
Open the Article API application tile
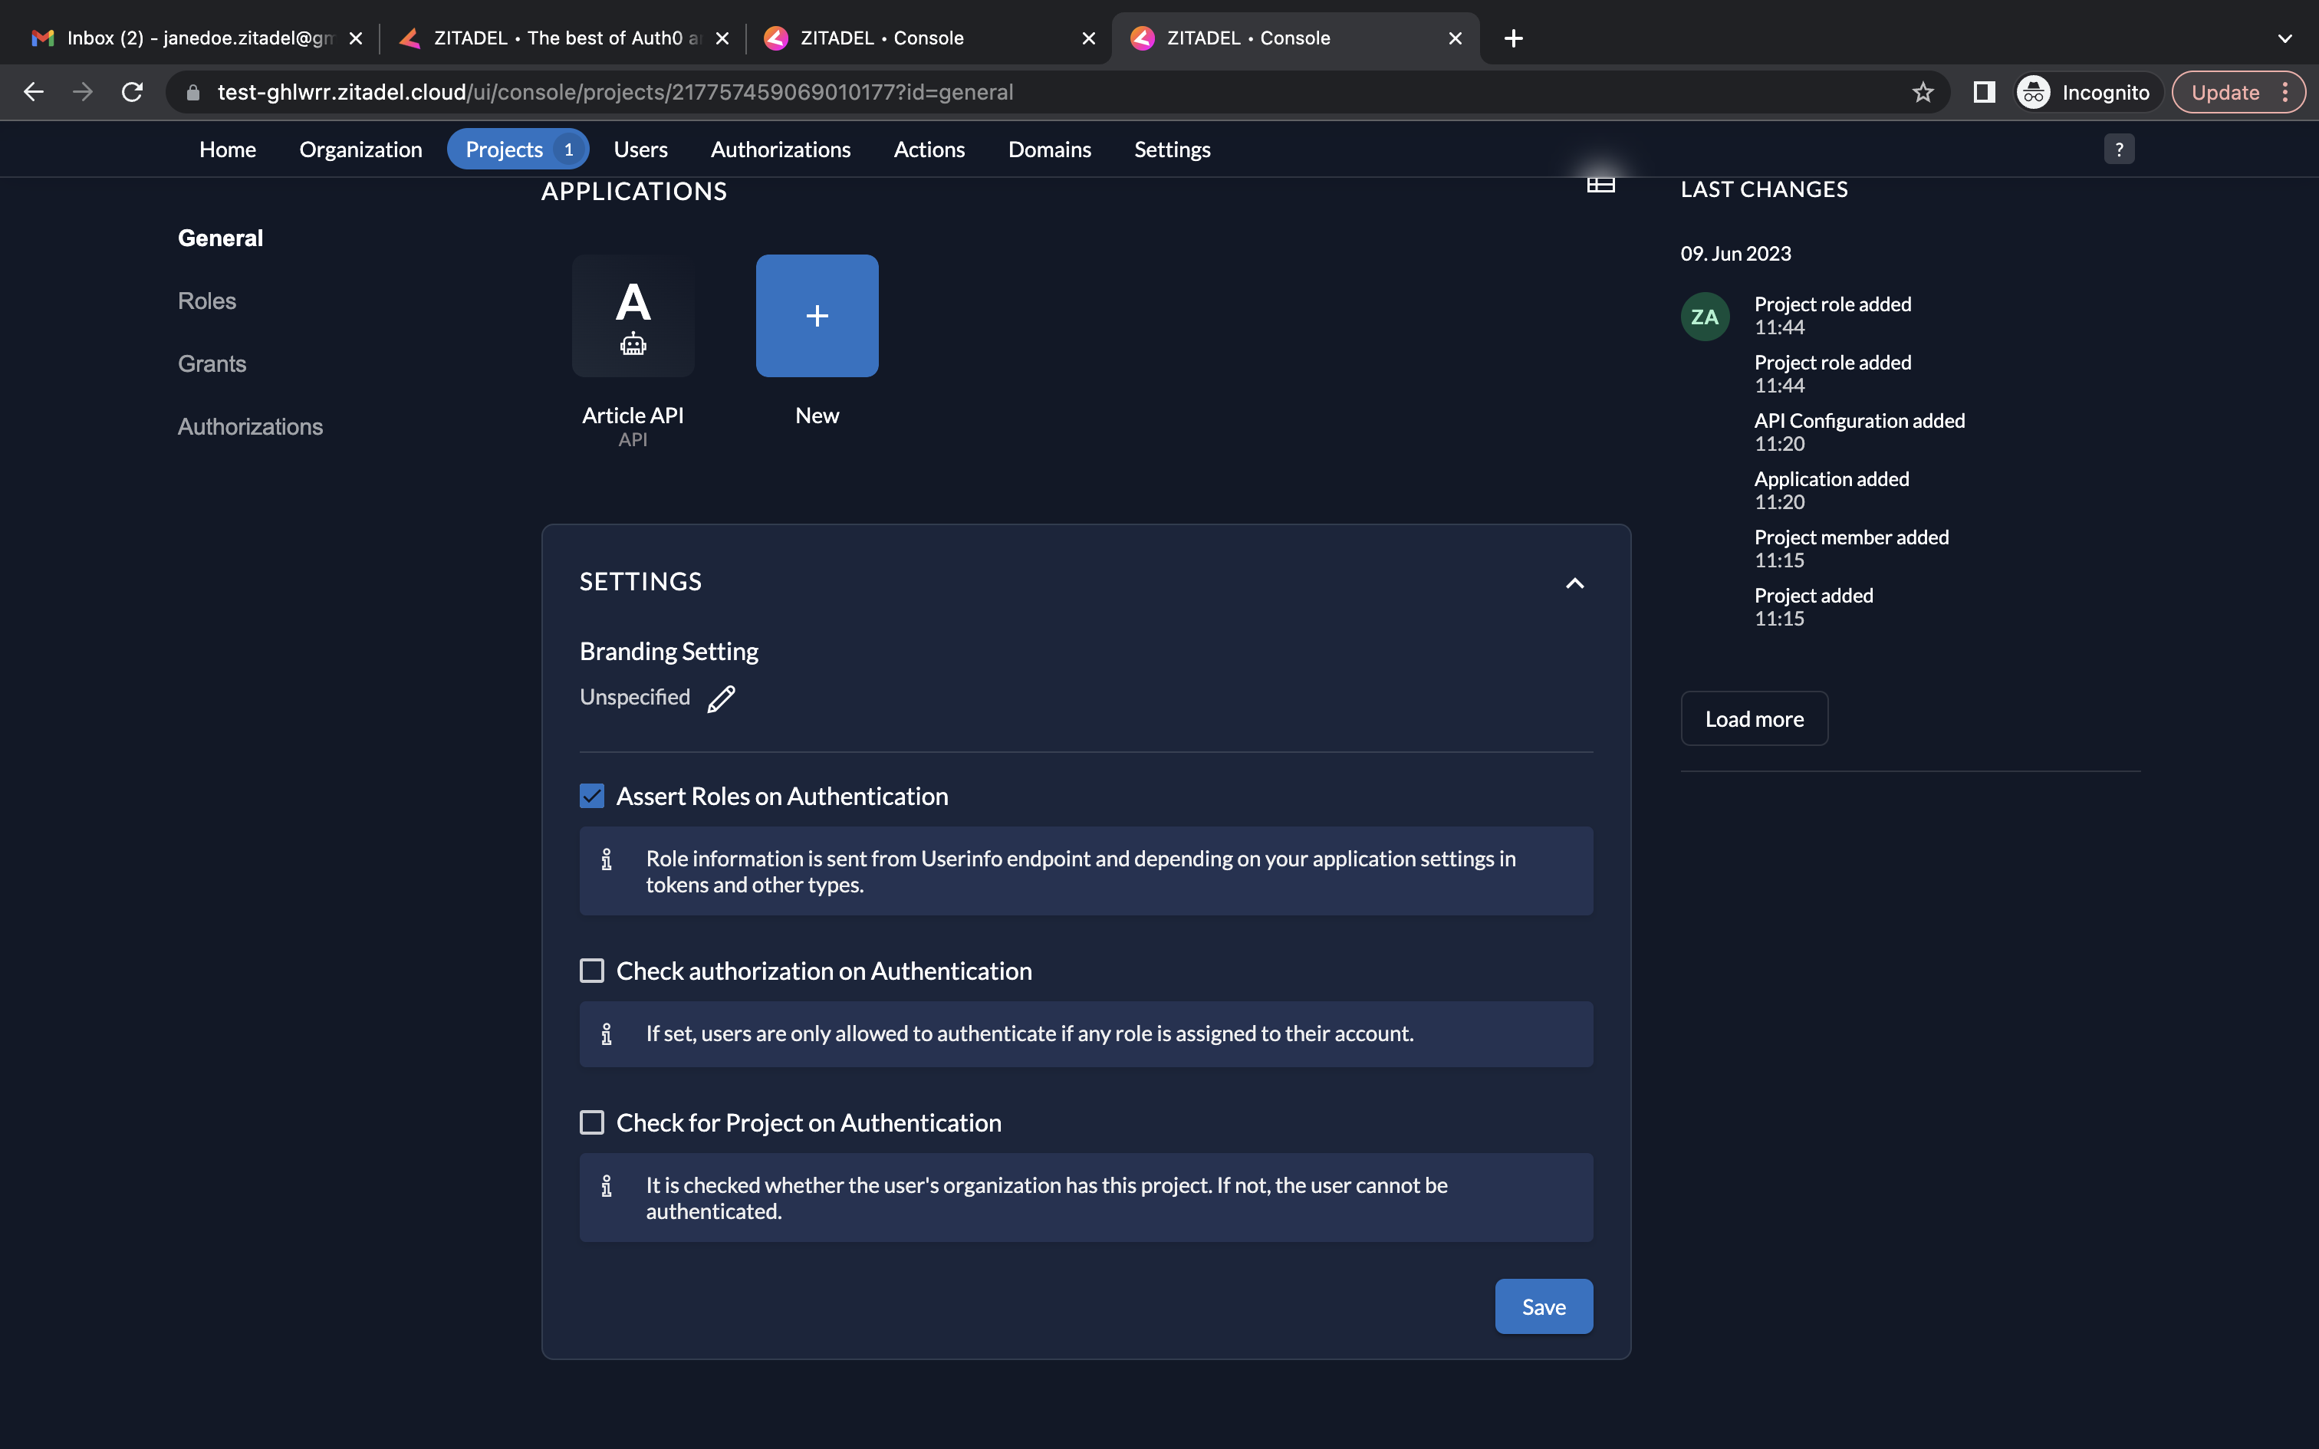pyautogui.click(x=633, y=315)
